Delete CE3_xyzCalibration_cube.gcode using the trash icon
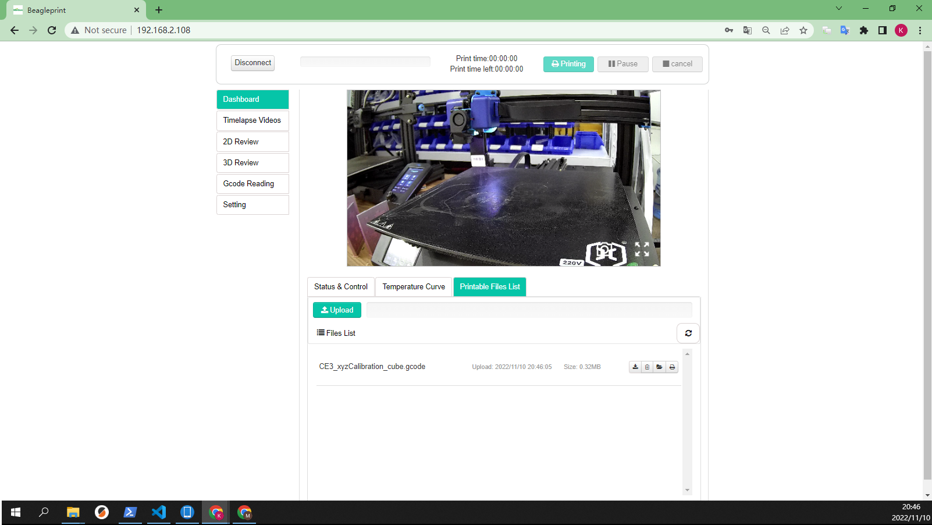Screen dimensions: 932x525 coord(648,367)
